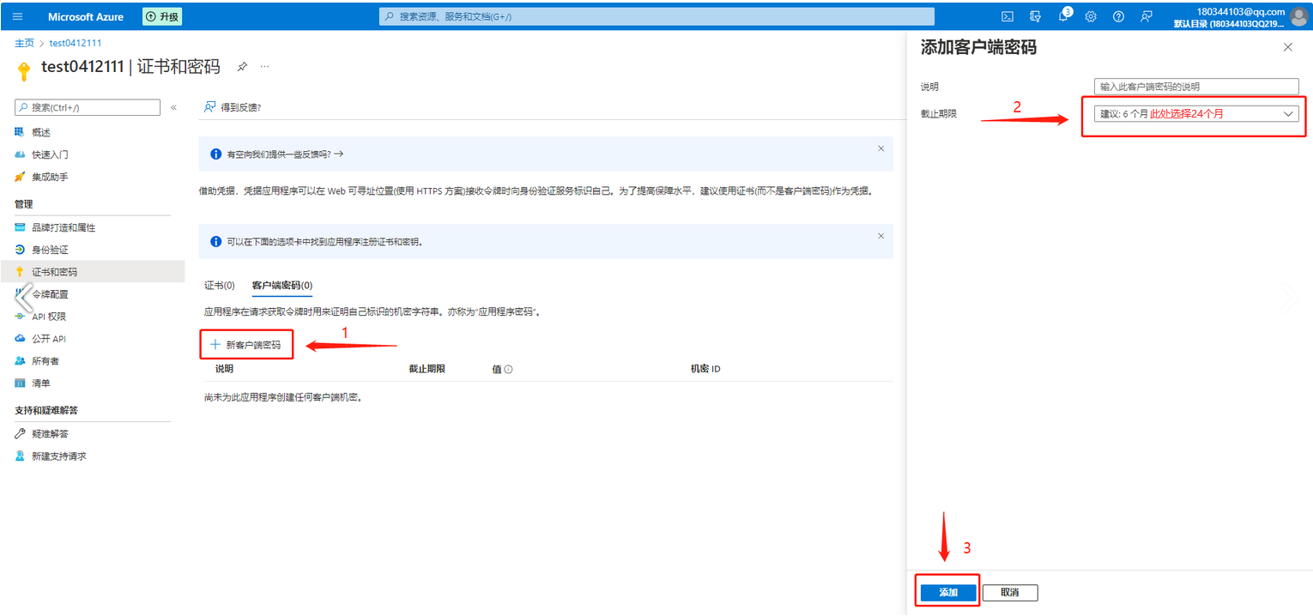Open the directory filter icon in header
The height and width of the screenshot is (616, 1313).
click(x=1036, y=16)
